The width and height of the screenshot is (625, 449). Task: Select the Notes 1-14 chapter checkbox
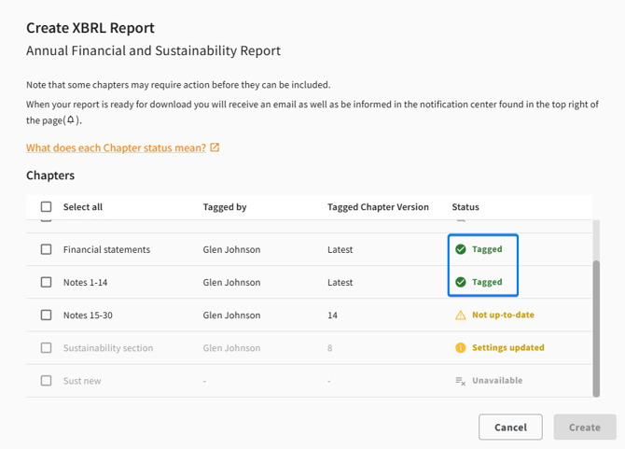coord(46,282)
